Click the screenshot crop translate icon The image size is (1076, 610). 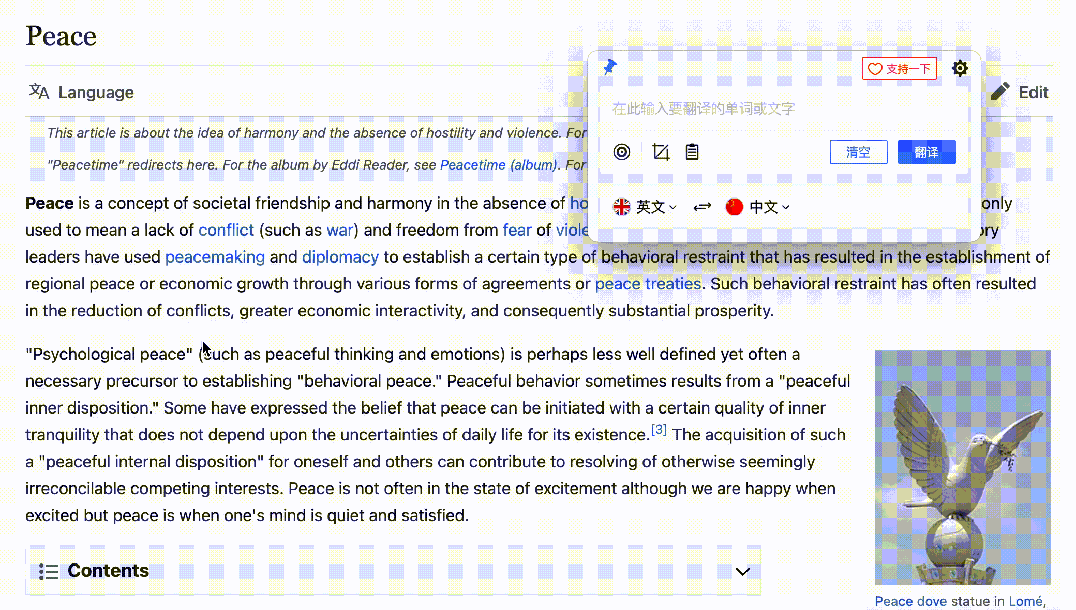click(x=661, y=152)
